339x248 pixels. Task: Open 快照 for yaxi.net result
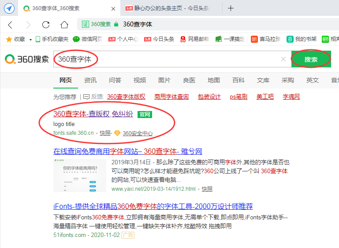pos(207,189)
